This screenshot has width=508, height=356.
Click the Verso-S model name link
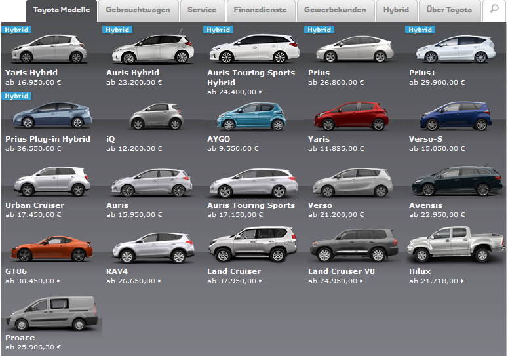click(x=425, y=139)
